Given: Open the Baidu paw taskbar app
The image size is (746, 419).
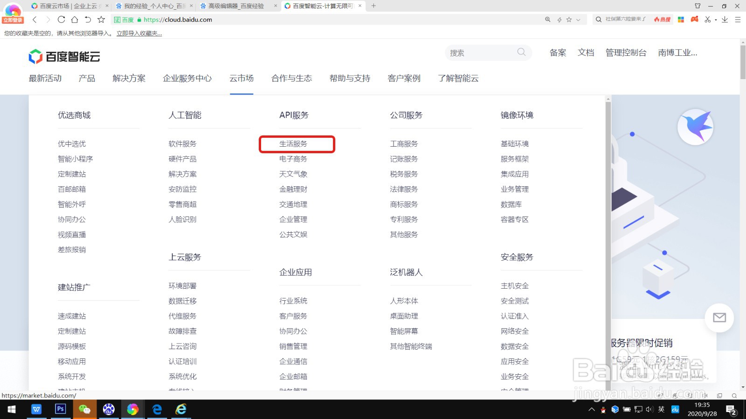Looking at the screenshot, I should [x=109, y=409].
